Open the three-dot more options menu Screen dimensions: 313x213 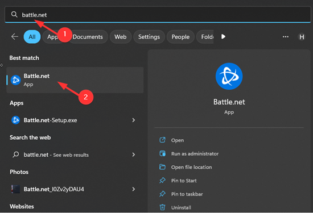point(286,37)
